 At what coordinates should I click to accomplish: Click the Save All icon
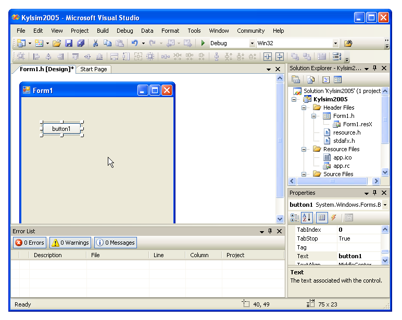coord(81,43)
